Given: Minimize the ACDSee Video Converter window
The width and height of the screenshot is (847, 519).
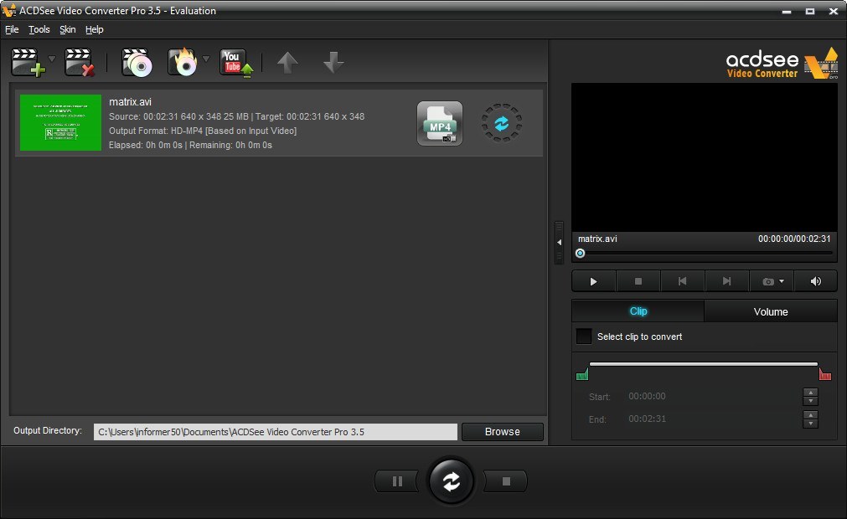Looking at the screenshot, I should [787, 12].
